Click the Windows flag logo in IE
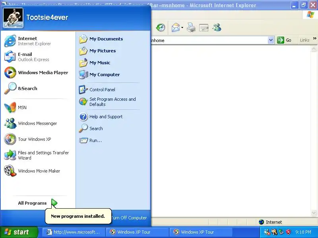Image resolution: width=318 pixels, height=238 pixels. coord(310,15)
